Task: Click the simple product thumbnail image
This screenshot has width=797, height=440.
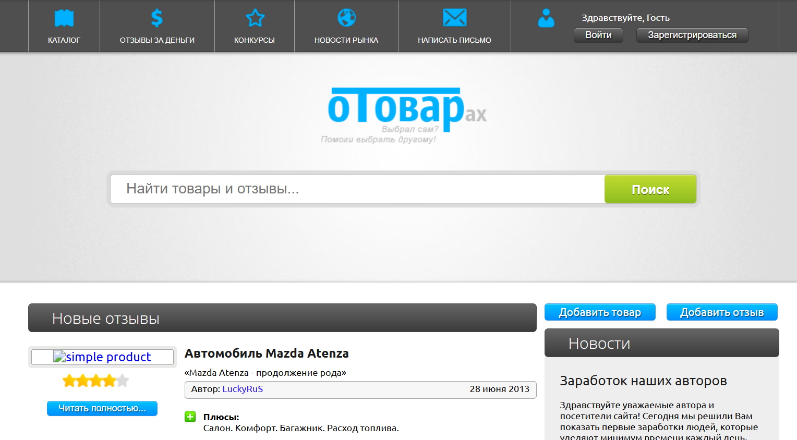Action: 102,357
